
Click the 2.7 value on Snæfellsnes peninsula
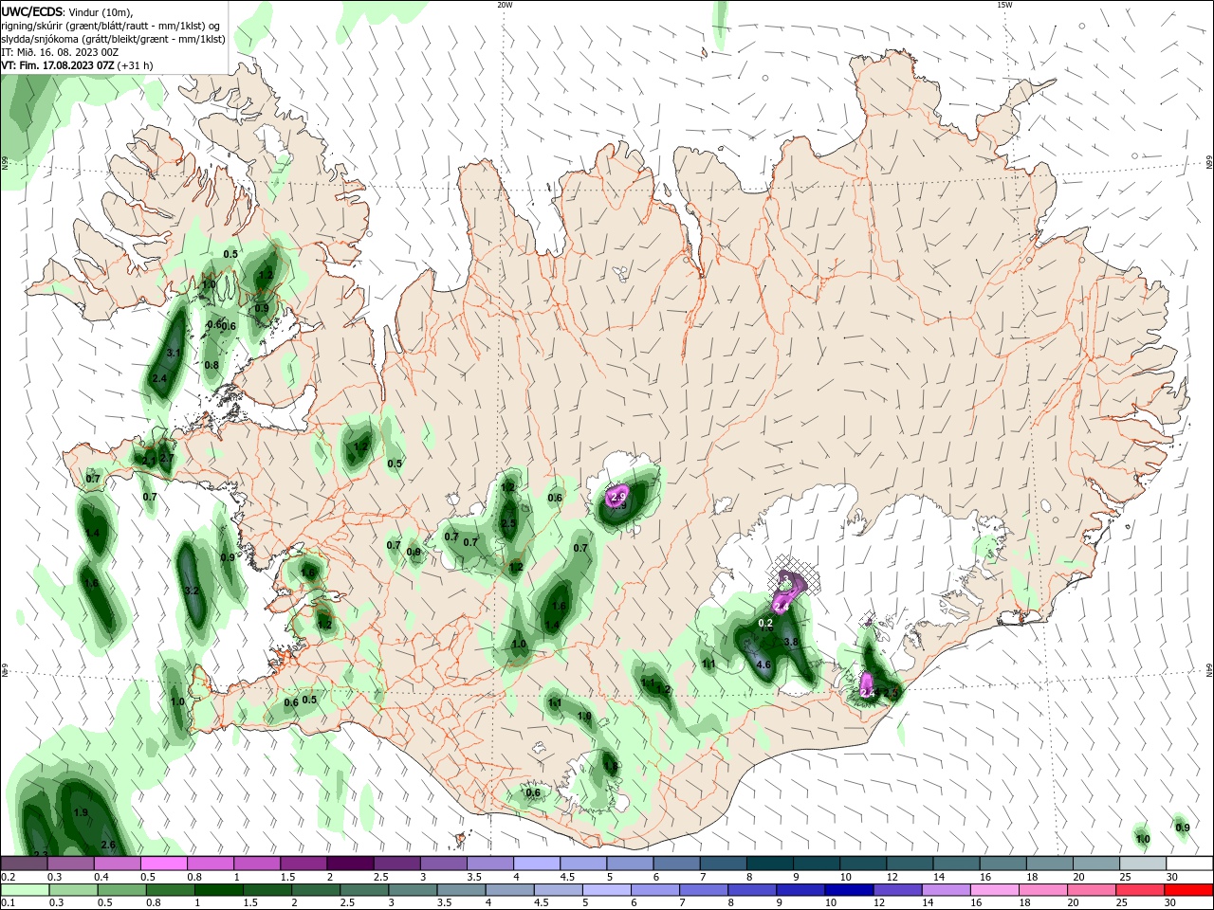pyautogui.click(x=167, y=458)
